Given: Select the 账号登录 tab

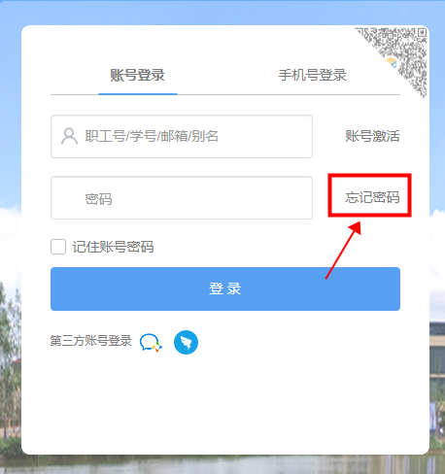Looking at the screenshot, I should click(138, 75).
